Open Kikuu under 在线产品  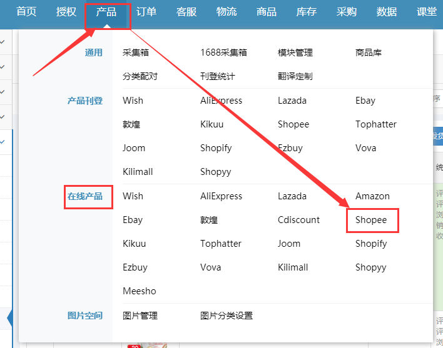point(134,244)
